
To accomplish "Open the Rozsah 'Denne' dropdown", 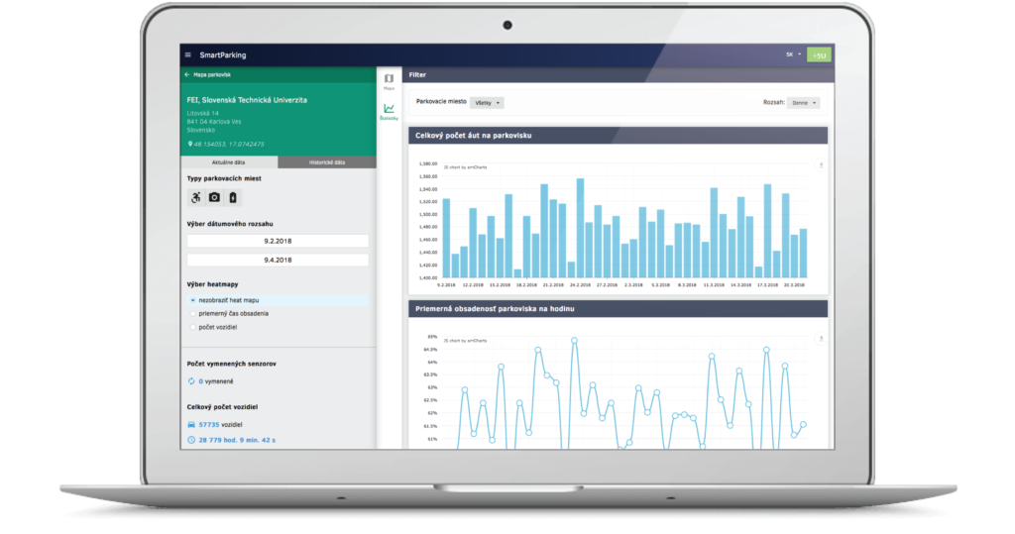I will tap(806, 102).
